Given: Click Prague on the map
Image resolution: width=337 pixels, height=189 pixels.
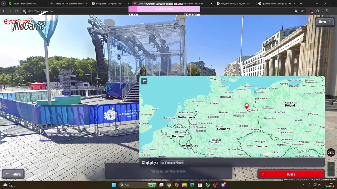Looking at the screenshot, I should pos(260,142).
